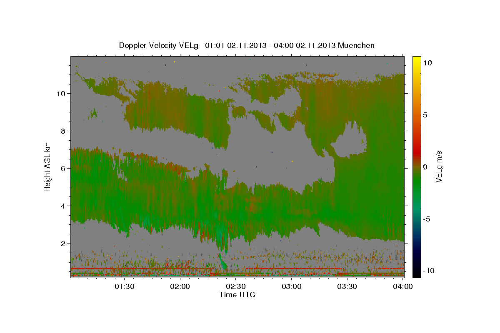Click the 01:30 time tick label
Image resolution: width=500 pixels, height=333 pixels.
tap(125, 286)
